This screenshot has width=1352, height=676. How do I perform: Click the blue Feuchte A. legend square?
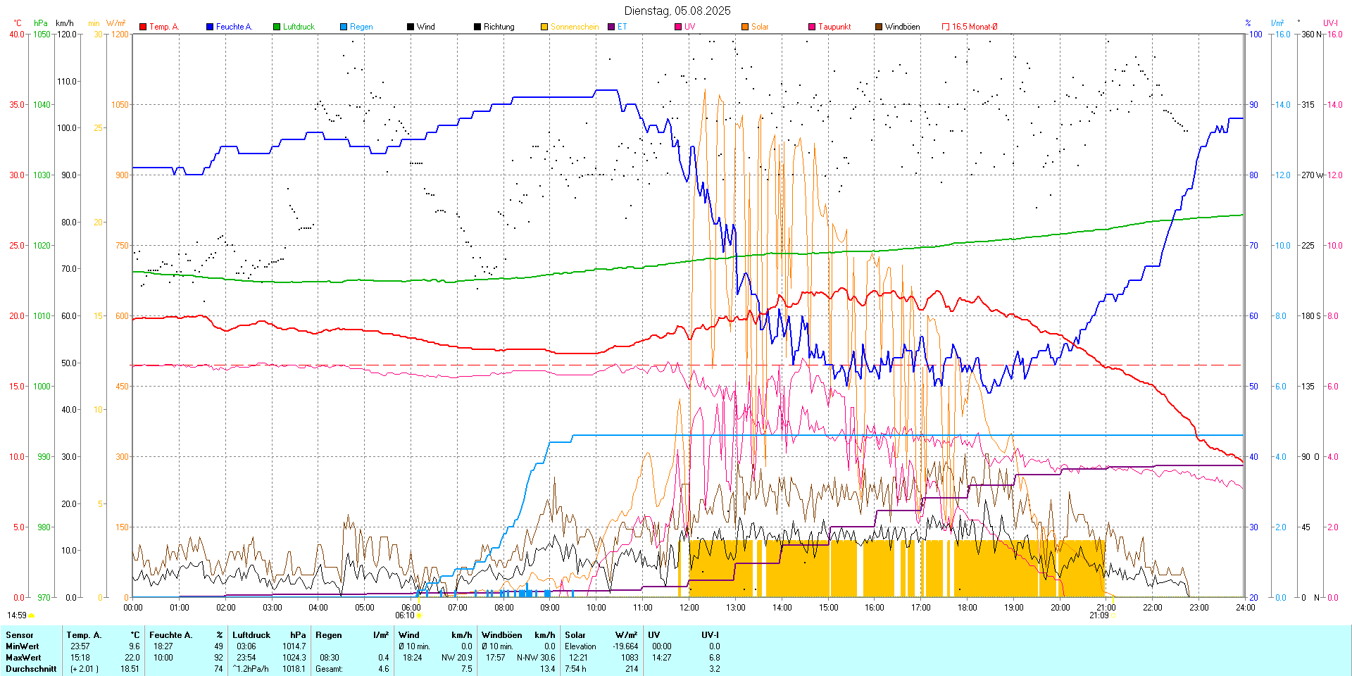(x=210, y=27)
